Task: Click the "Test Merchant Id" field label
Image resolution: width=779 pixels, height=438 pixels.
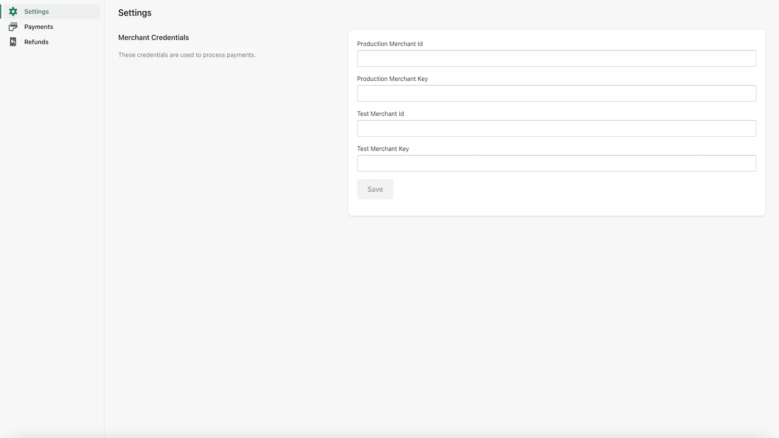Action: pos(380,114)
